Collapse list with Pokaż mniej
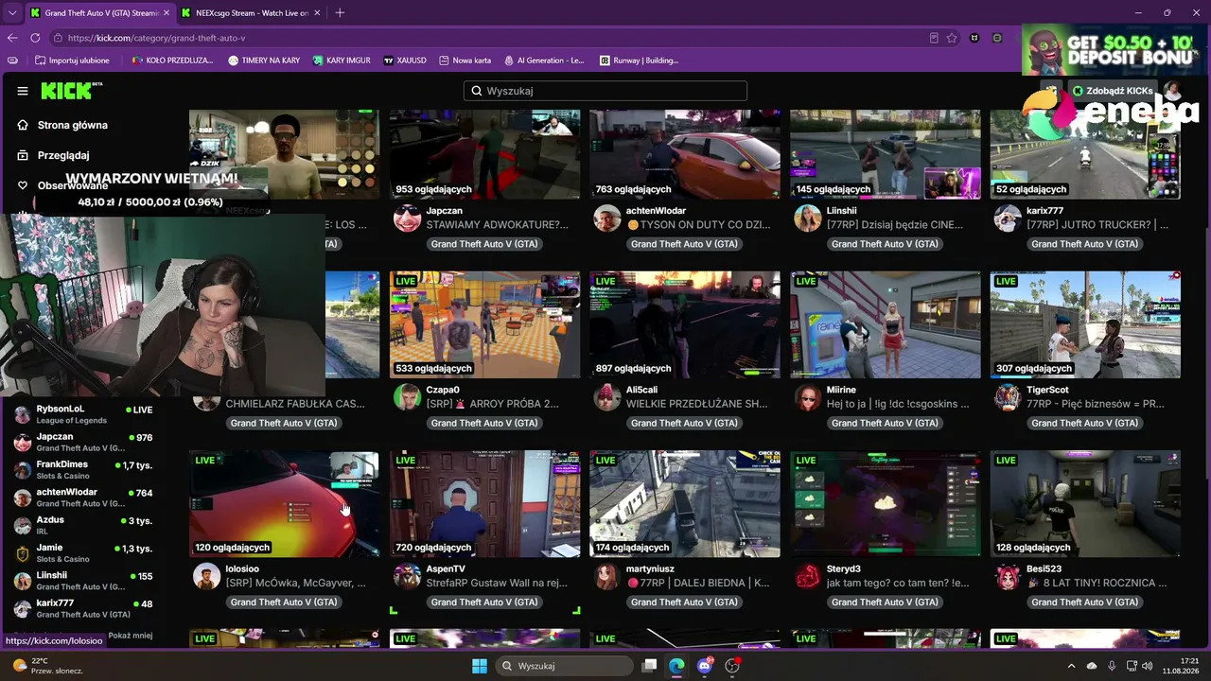1211x681 pixels. tap(131, 636)
